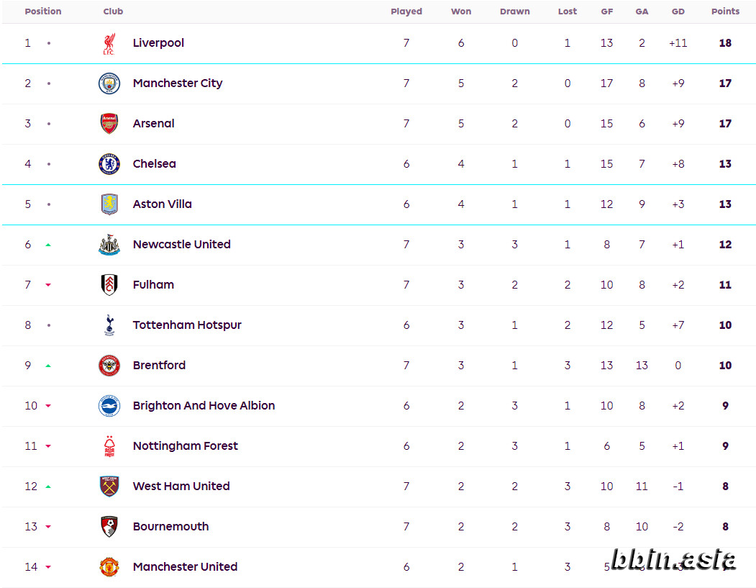Click Fulham's red down arrow indicator
This screenshot has height=588, width=756.
point(48,285)
